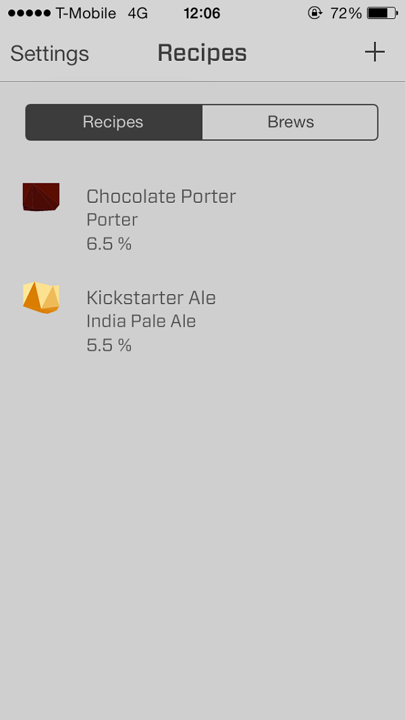The width and height of the screenshot is (405, 720).
Task: Switch to the Brews tab
Action: (290, 122)
